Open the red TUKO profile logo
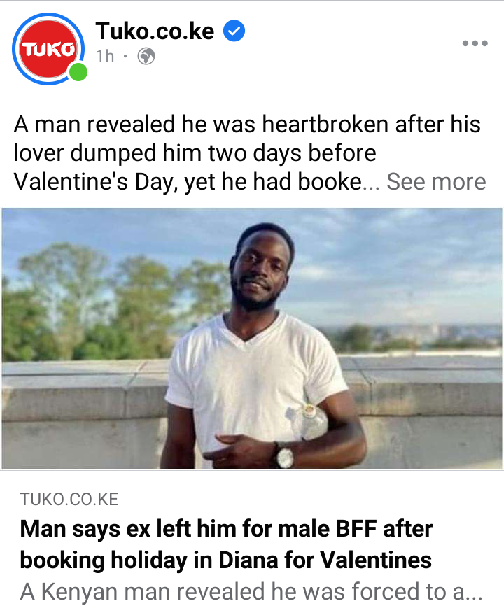 click(48, 49)
